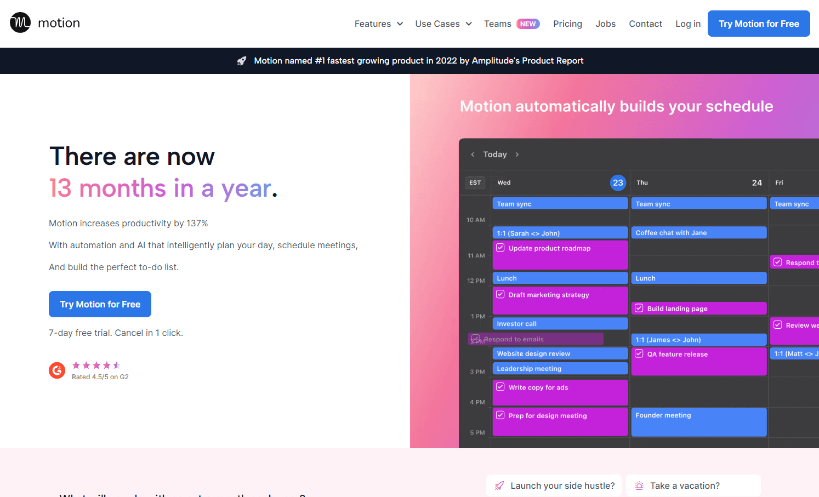
Task: Click the right arrow beside Today
Action: tap(517, 154)
